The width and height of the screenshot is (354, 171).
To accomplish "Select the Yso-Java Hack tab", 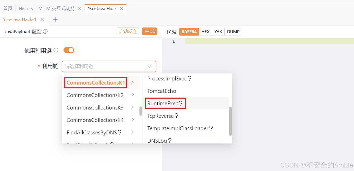I will point(102,9).
